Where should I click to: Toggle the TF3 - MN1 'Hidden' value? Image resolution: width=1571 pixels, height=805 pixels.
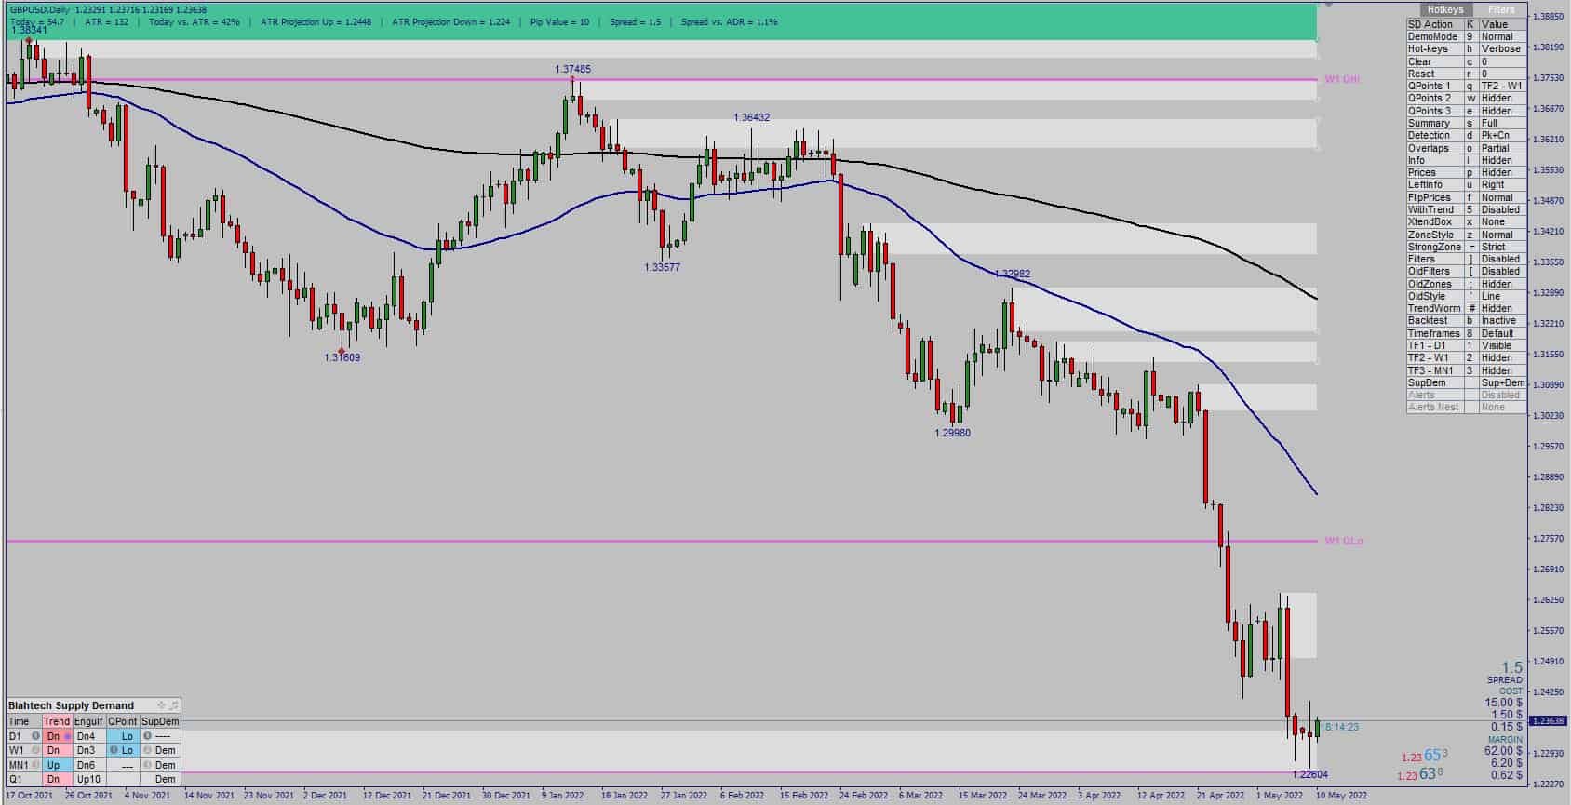[x=1502, y=370]
